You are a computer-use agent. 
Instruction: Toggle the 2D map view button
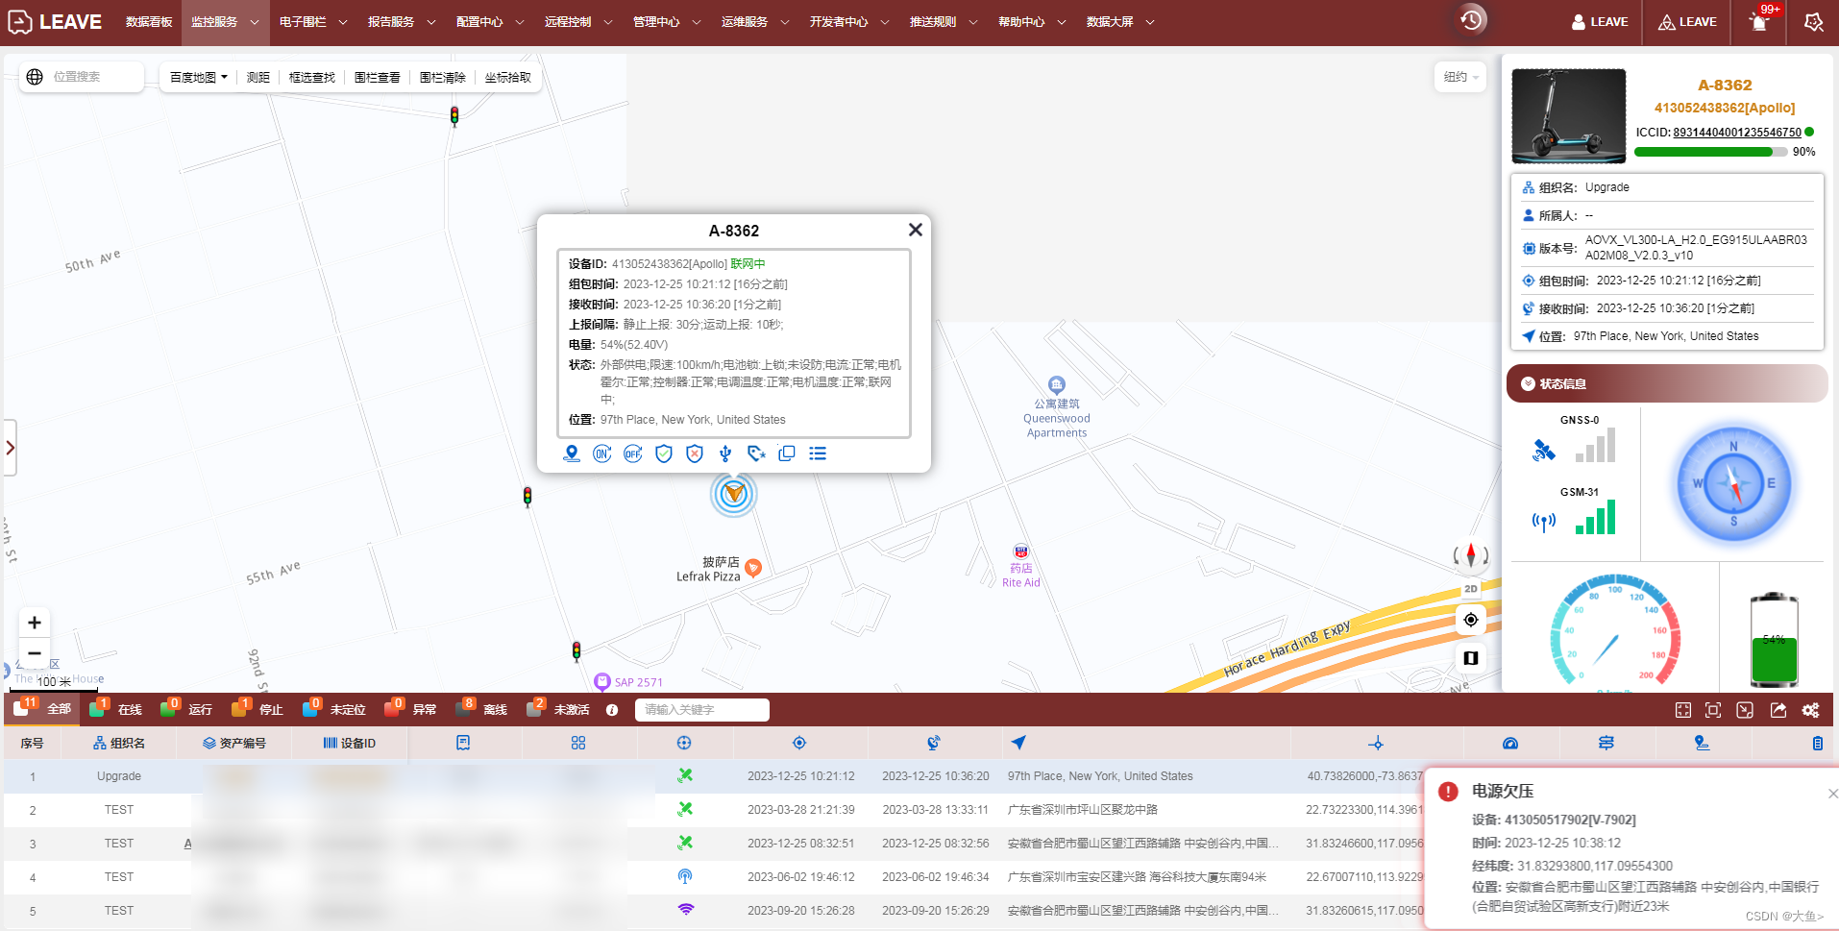pos(1471,589)
